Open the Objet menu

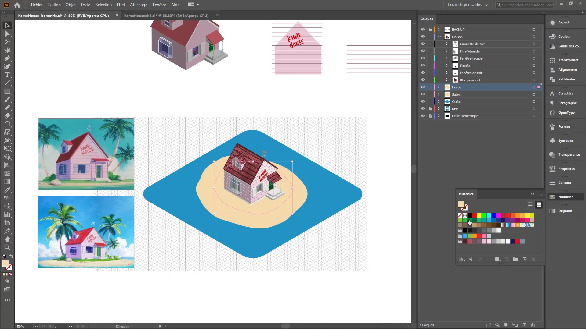(x=71, y=5)
